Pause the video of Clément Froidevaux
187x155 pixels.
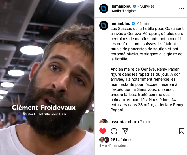47,77
